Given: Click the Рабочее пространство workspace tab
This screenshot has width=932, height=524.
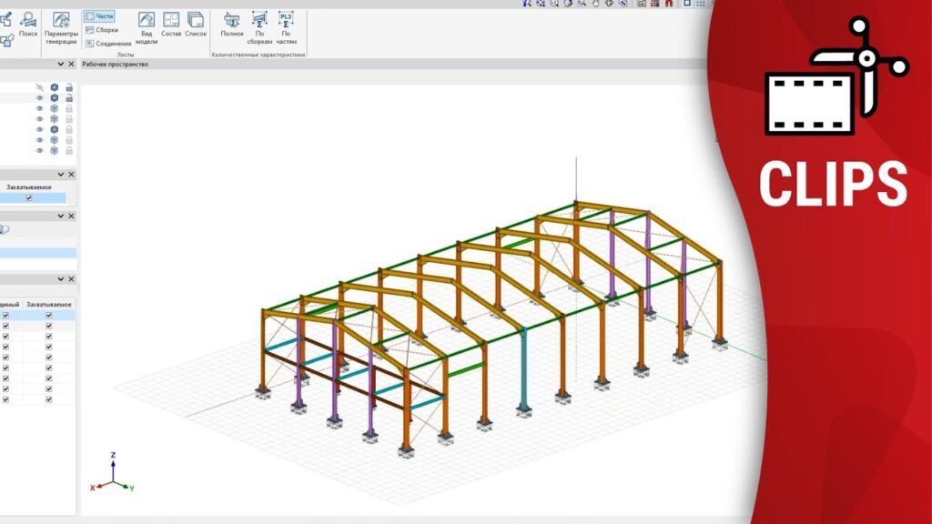Looking at the screenshot, I should pos(115,65).
